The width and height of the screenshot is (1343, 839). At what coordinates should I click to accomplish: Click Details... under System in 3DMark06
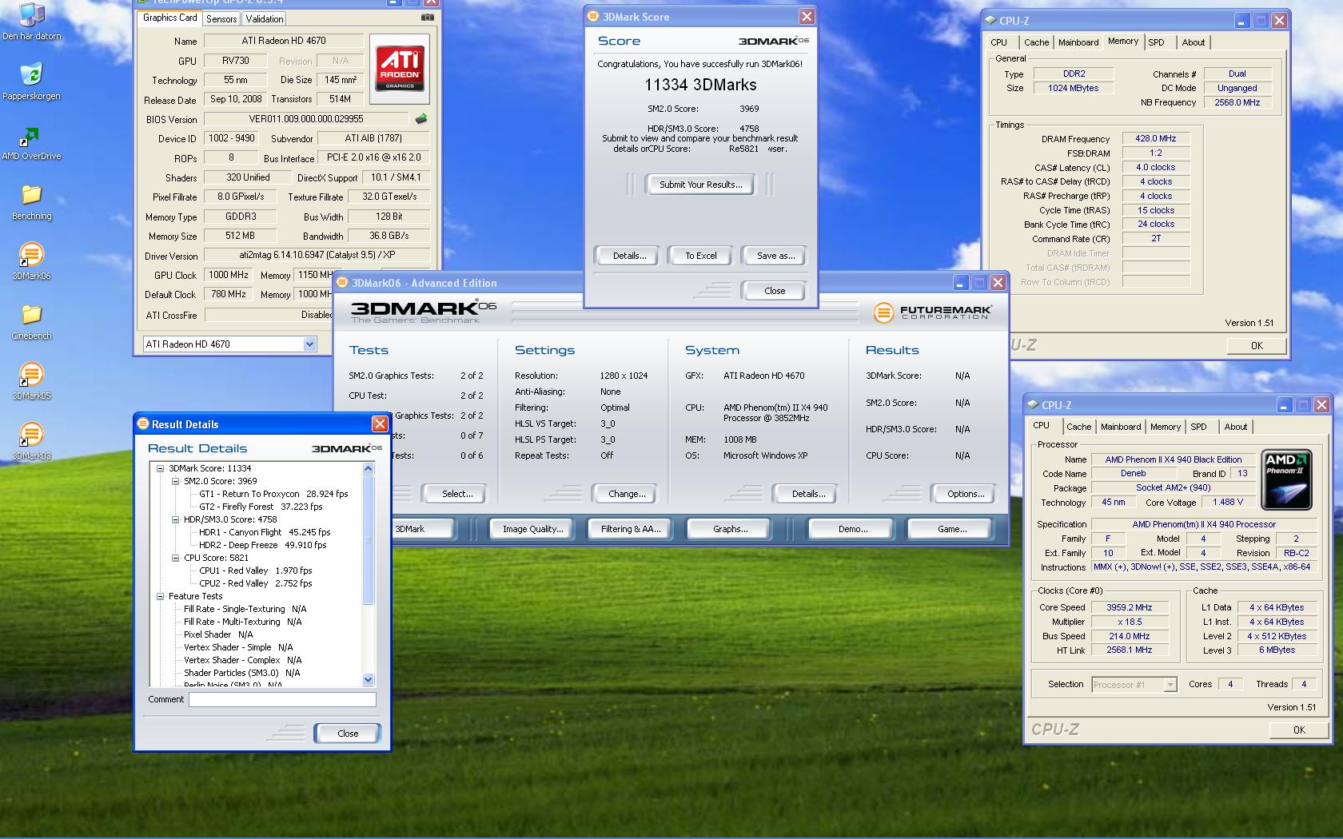[x=807, y=494]
